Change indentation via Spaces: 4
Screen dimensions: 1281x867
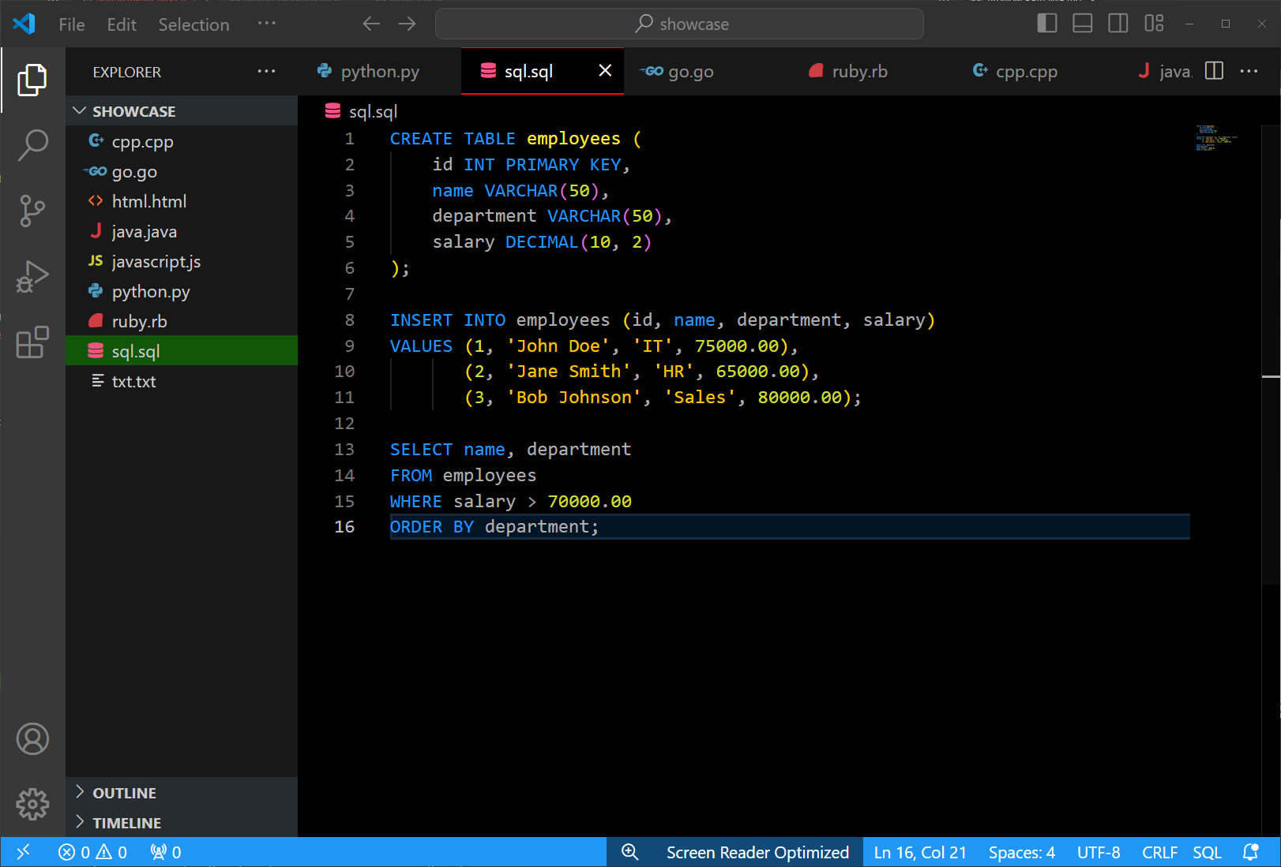[1022, 852]
